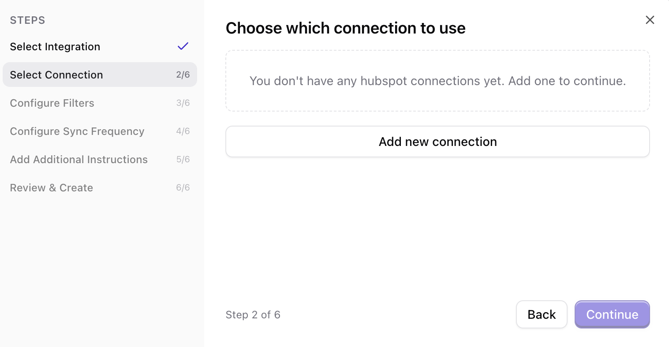Screen dimensions: 669x347
Task: Click the Back button
Action: point(542,314)
